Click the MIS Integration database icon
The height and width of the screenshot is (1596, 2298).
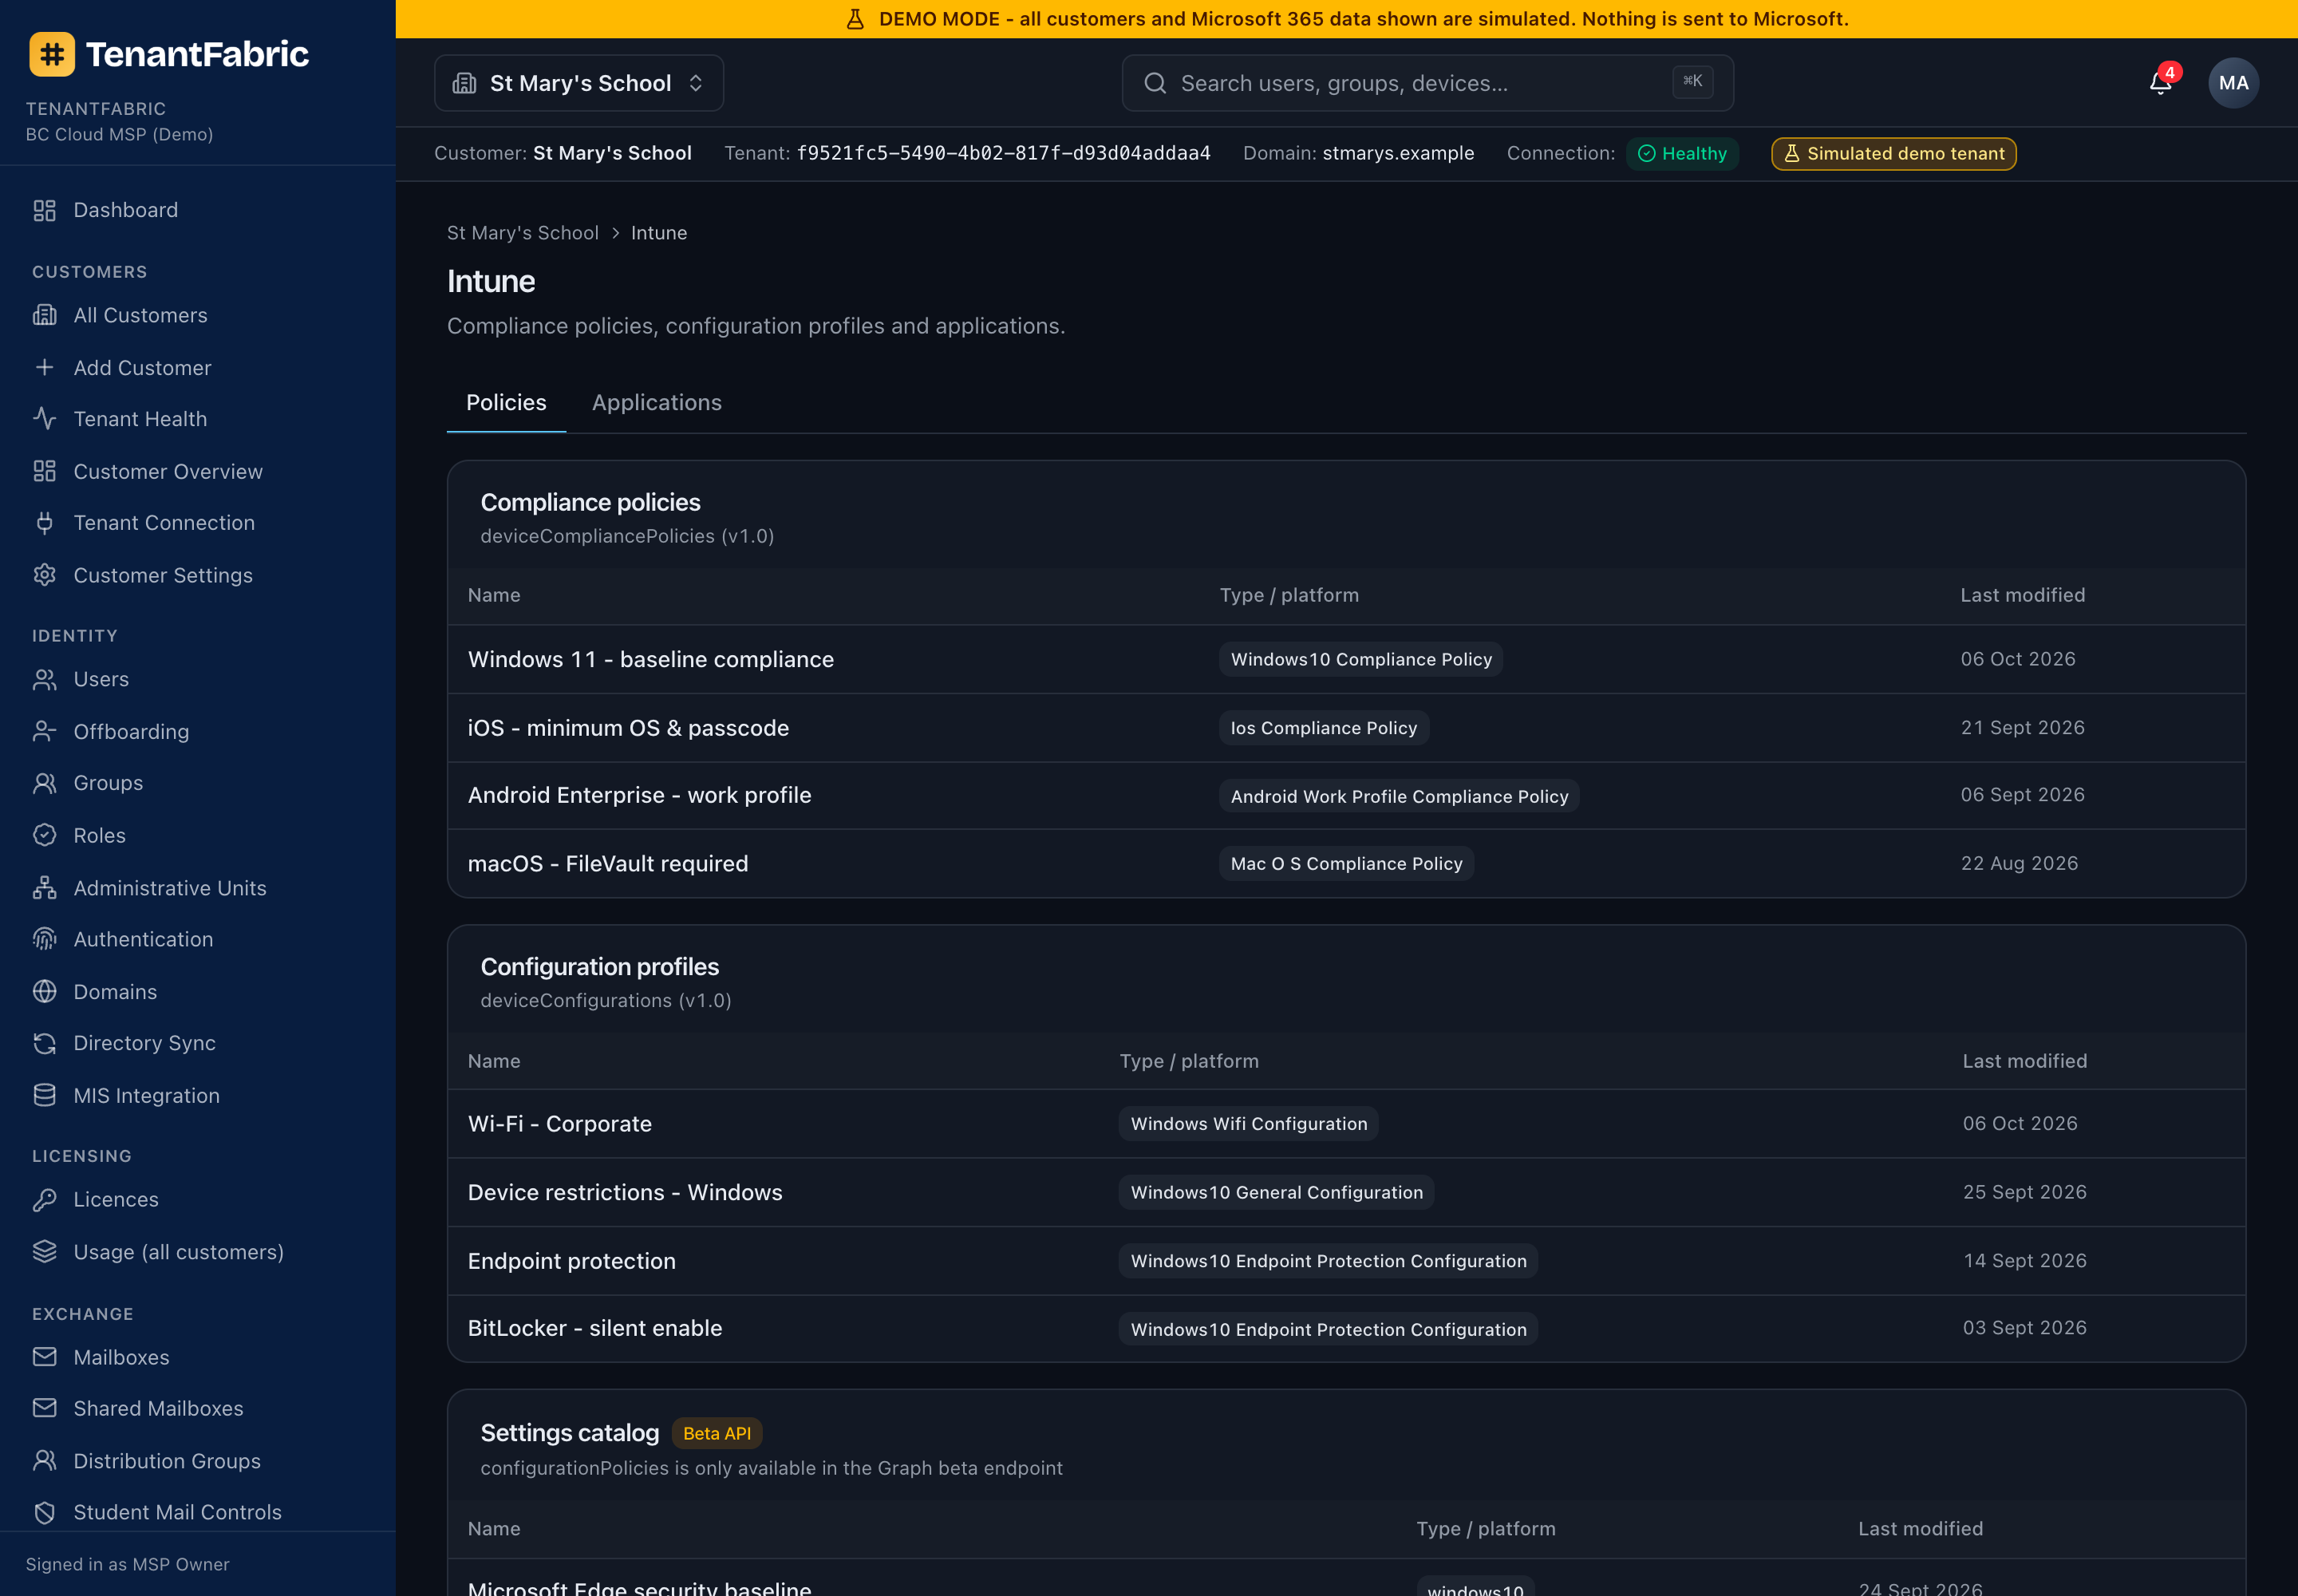point(45,1095)
